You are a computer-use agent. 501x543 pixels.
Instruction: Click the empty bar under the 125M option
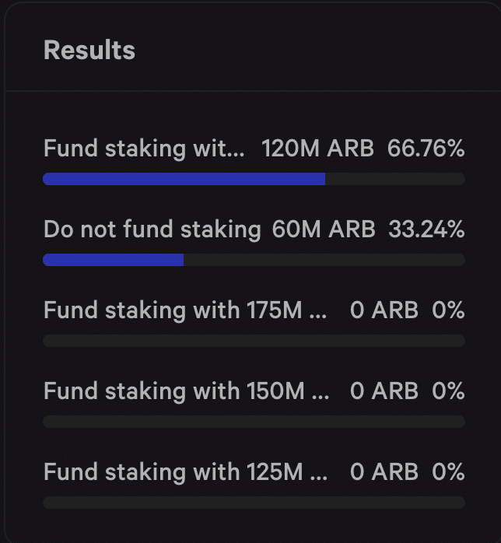click(x=254, y=503)
